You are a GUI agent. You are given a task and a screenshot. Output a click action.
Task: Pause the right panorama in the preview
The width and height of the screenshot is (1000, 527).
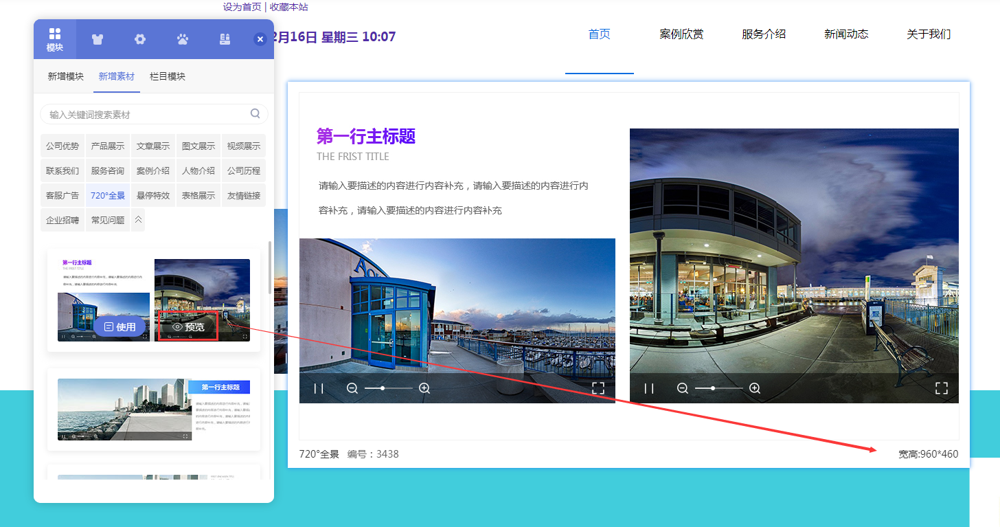coord(649,388)
